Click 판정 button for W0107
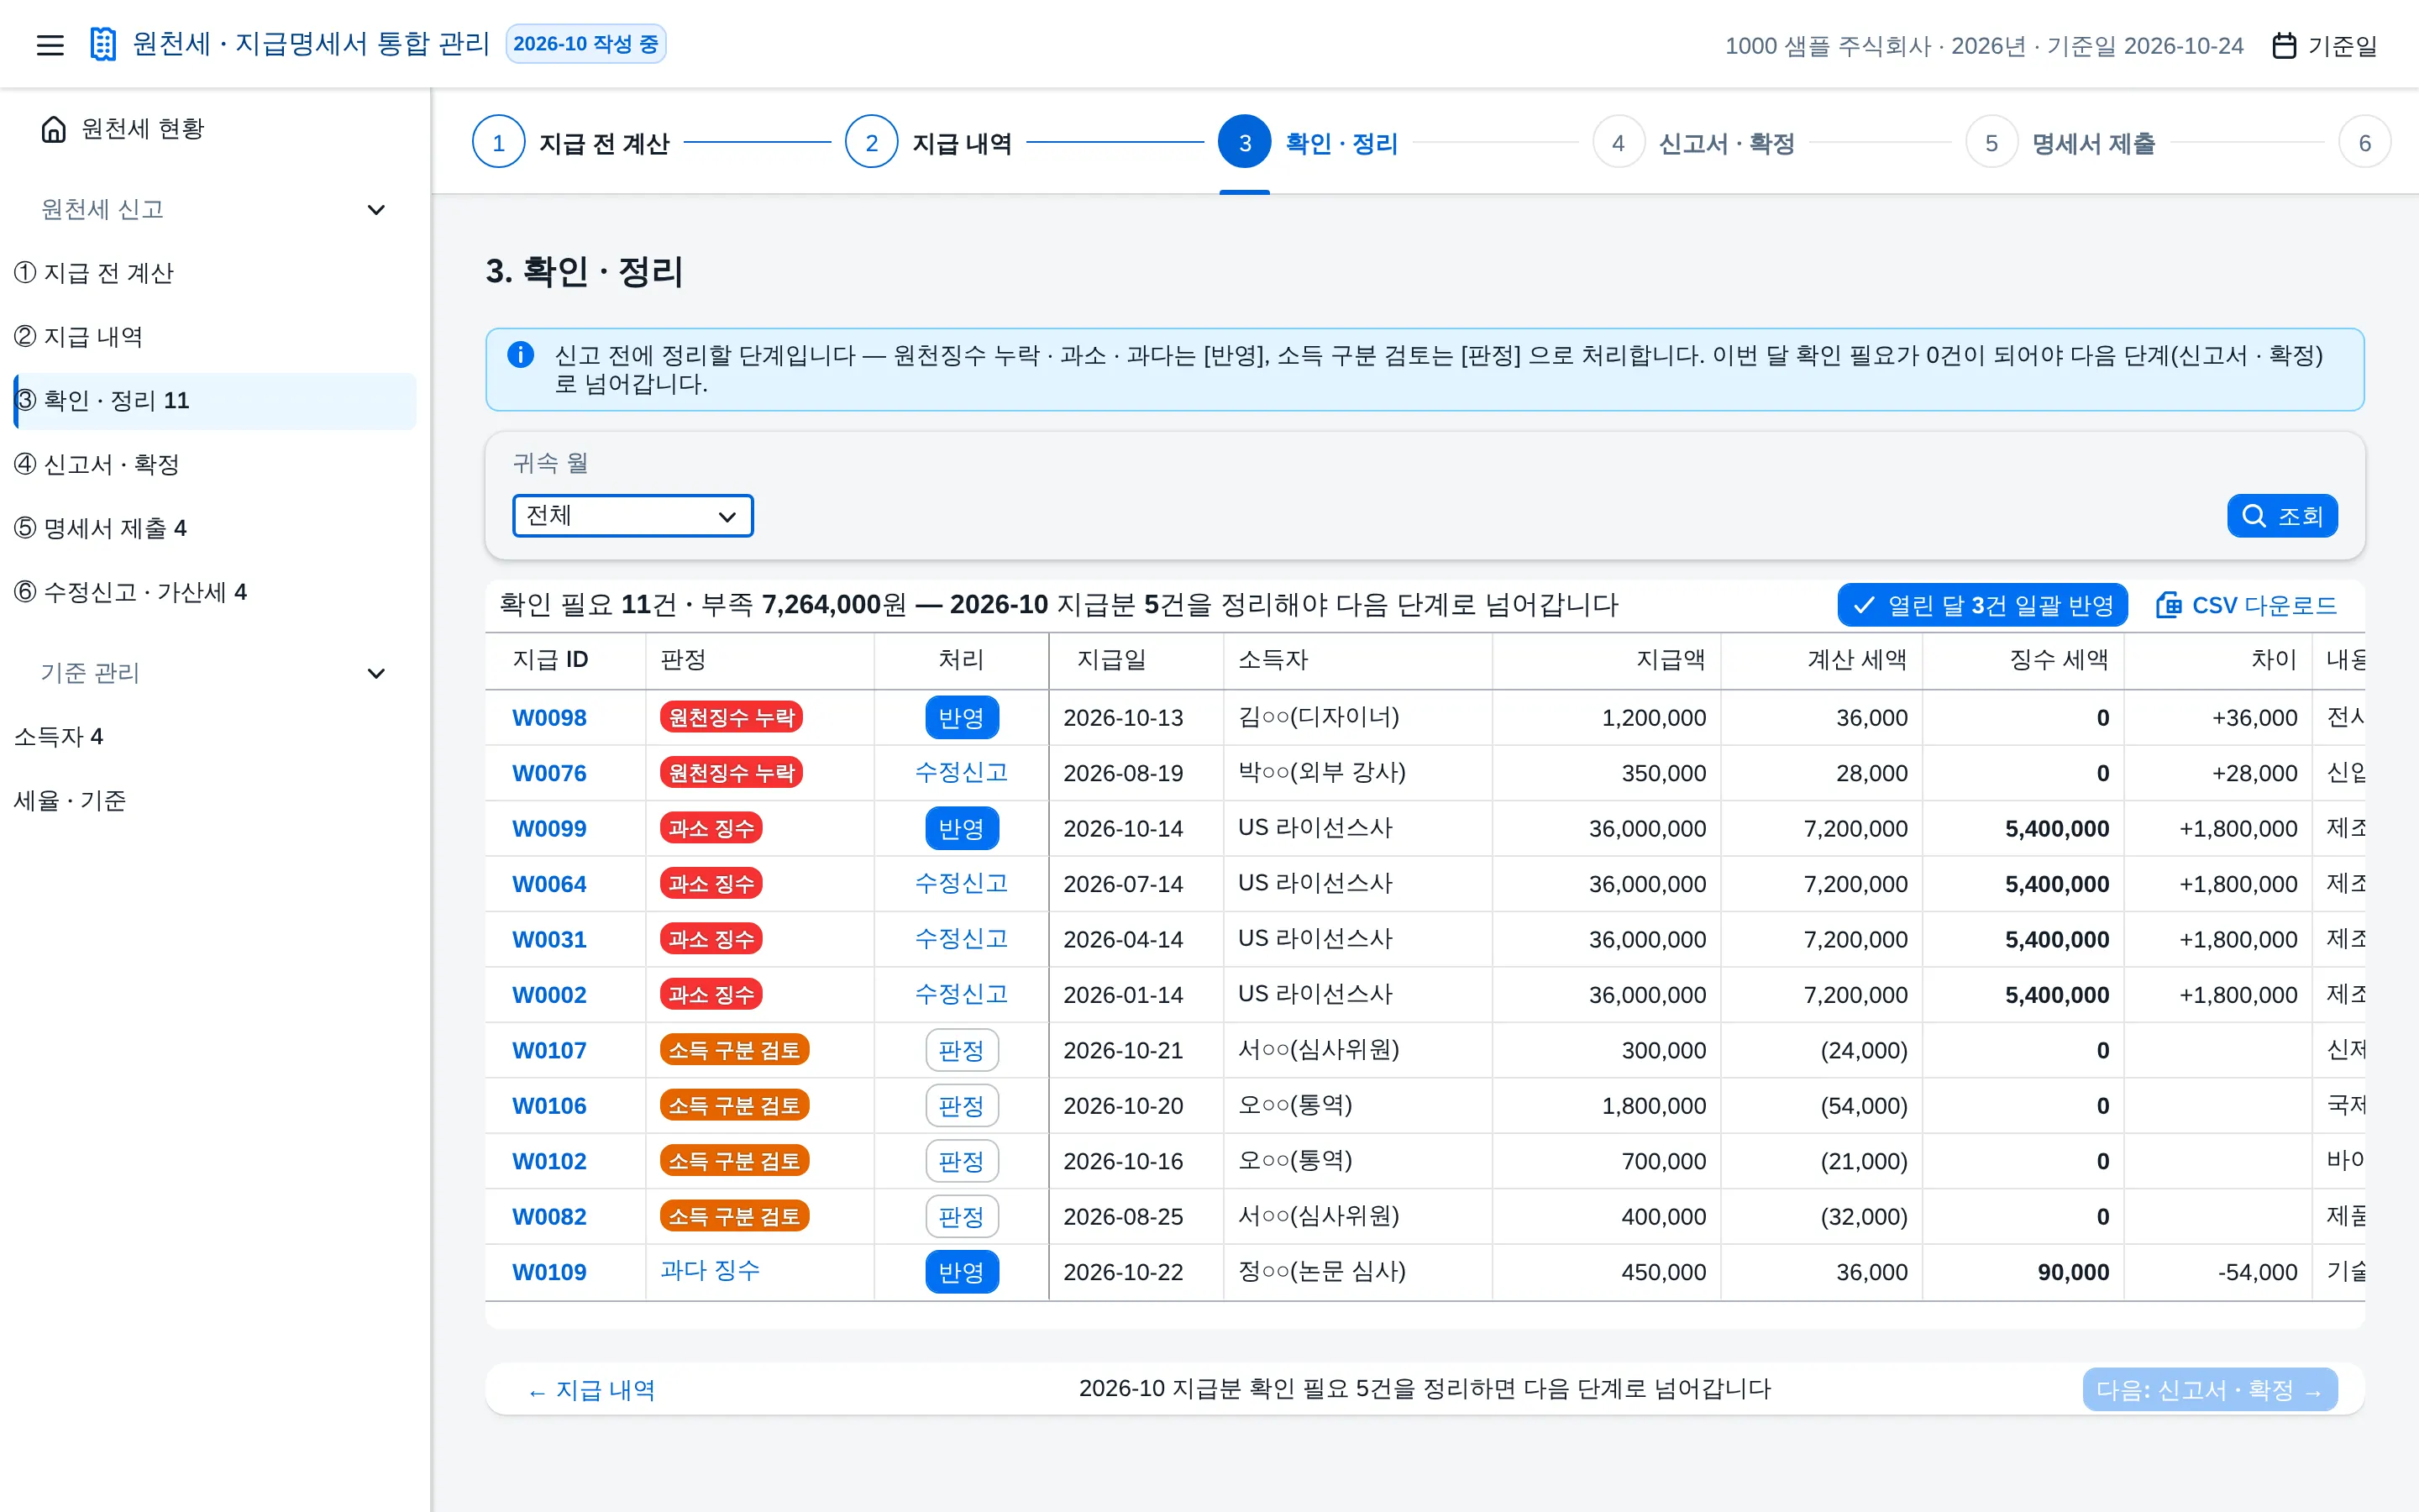The width and height of the screenshot is (2419, 1512). coord(962,1050)
